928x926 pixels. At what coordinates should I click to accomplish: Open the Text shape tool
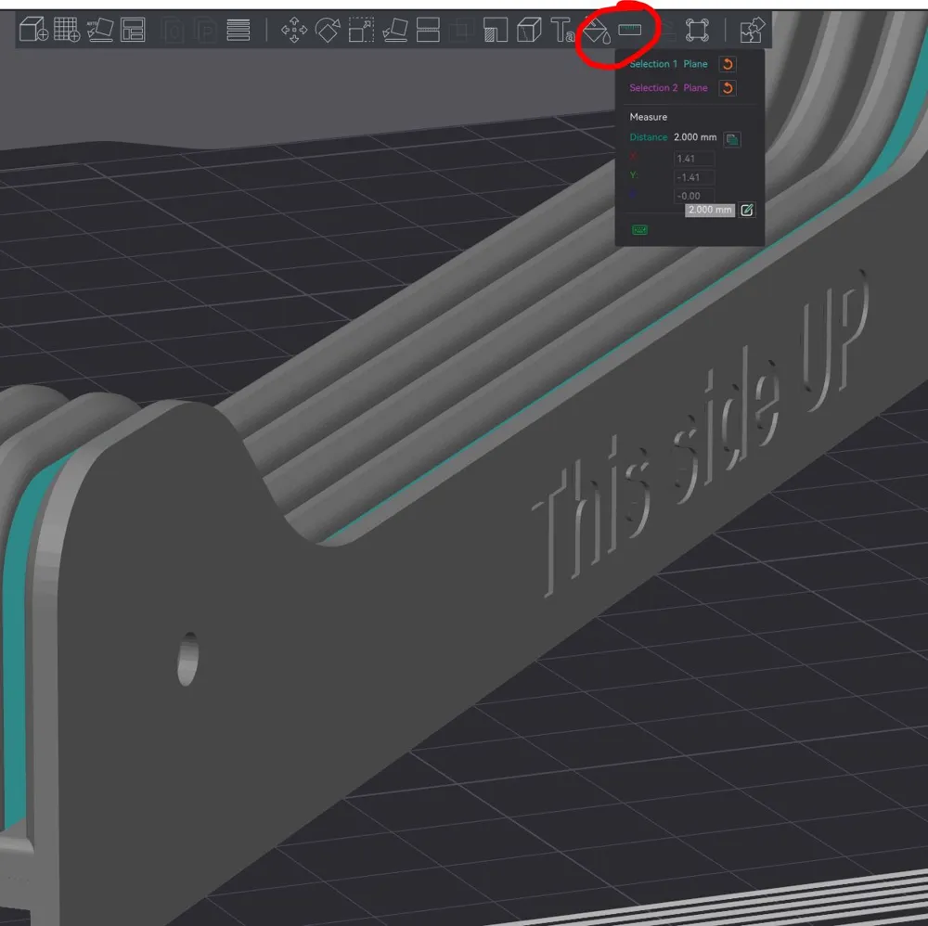(562, 30)
